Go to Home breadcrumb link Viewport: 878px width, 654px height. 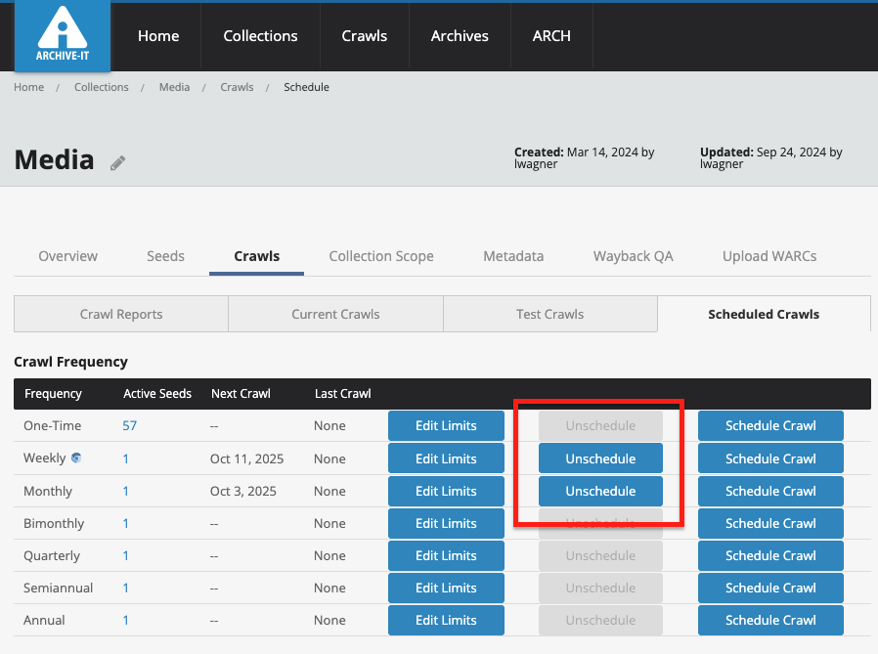29,87
